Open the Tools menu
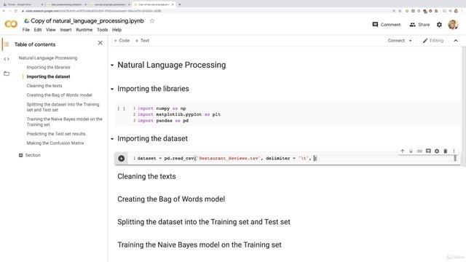 (x=102, y=30)
